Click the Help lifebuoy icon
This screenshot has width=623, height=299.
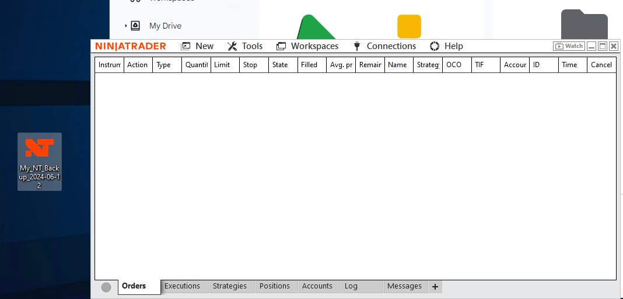pos(435,46)
